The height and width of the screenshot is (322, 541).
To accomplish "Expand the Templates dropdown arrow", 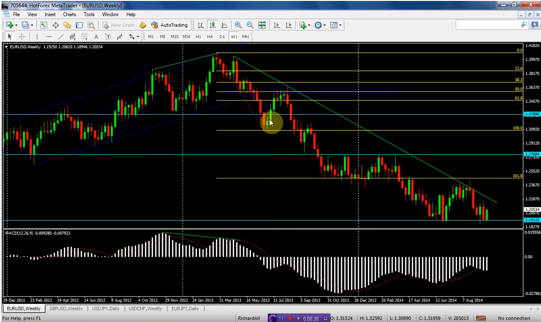I will click(340, 25).
